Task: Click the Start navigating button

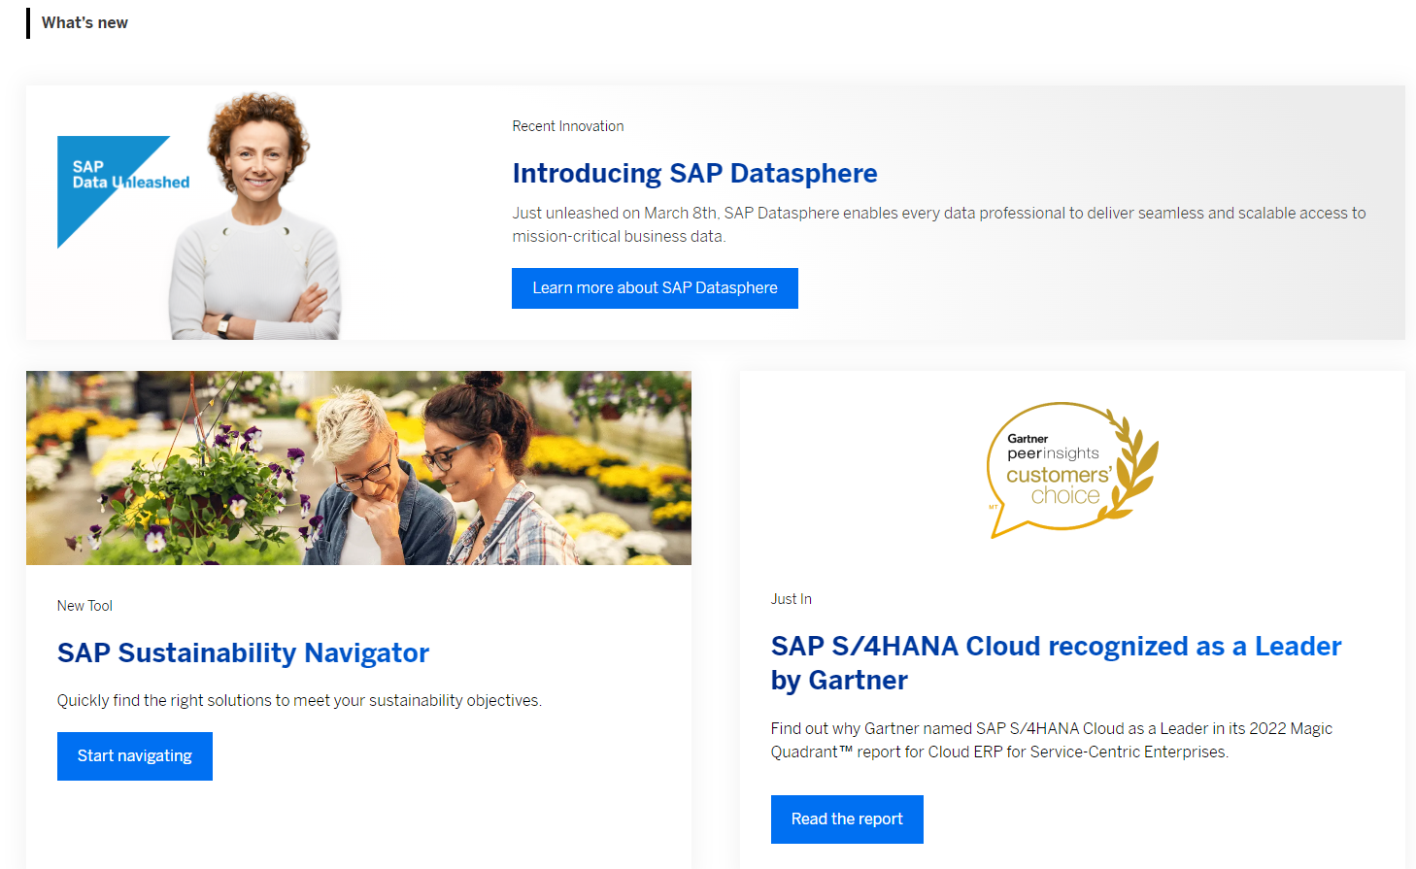Action: click(x=135, y=756)
